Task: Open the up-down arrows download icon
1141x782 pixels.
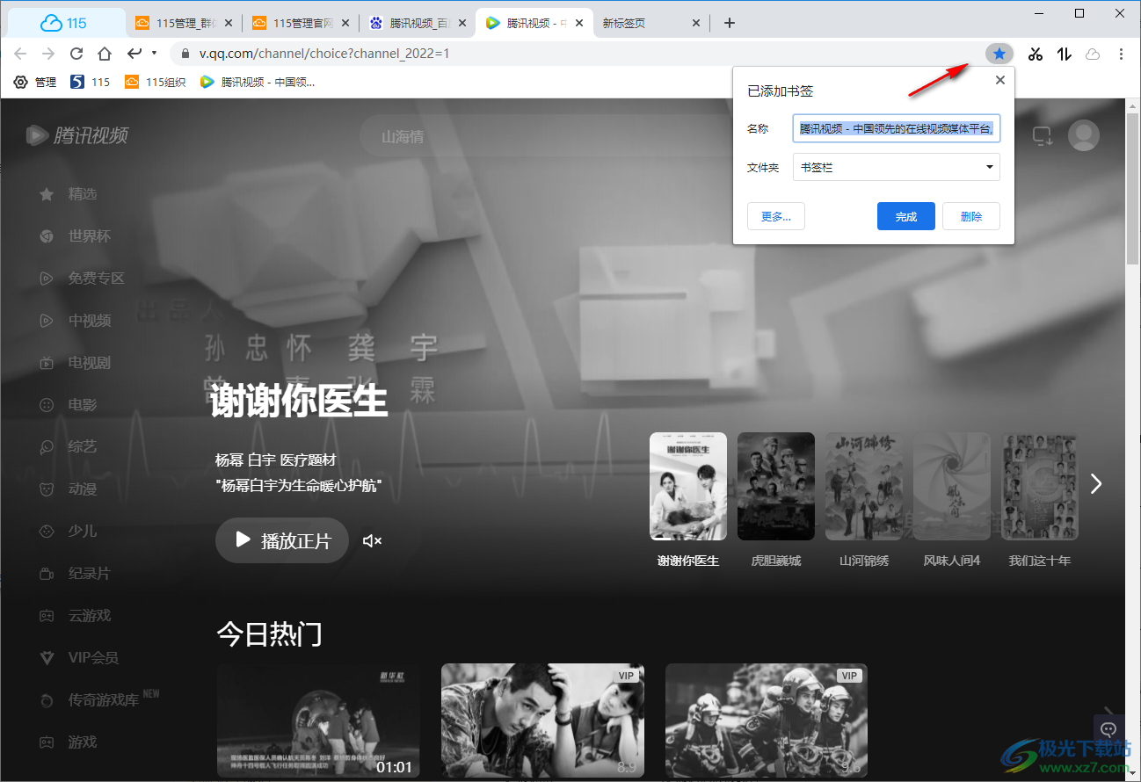Action: tap(1065, 54)
